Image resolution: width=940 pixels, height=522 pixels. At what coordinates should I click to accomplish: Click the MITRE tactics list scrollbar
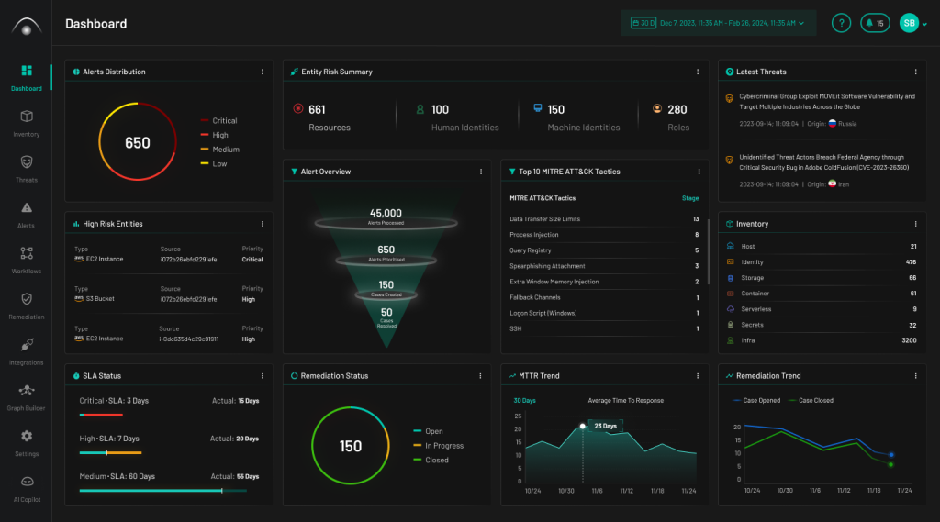point(709,251)
